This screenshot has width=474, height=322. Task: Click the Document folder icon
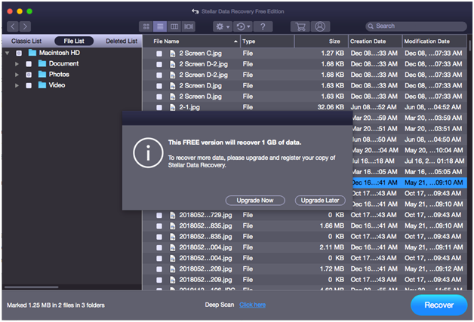42,63
